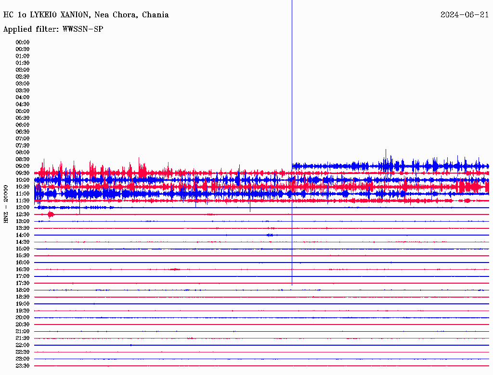Click the 14:00 trace blue event burst

pyautogui.click(x=270, y=235)
